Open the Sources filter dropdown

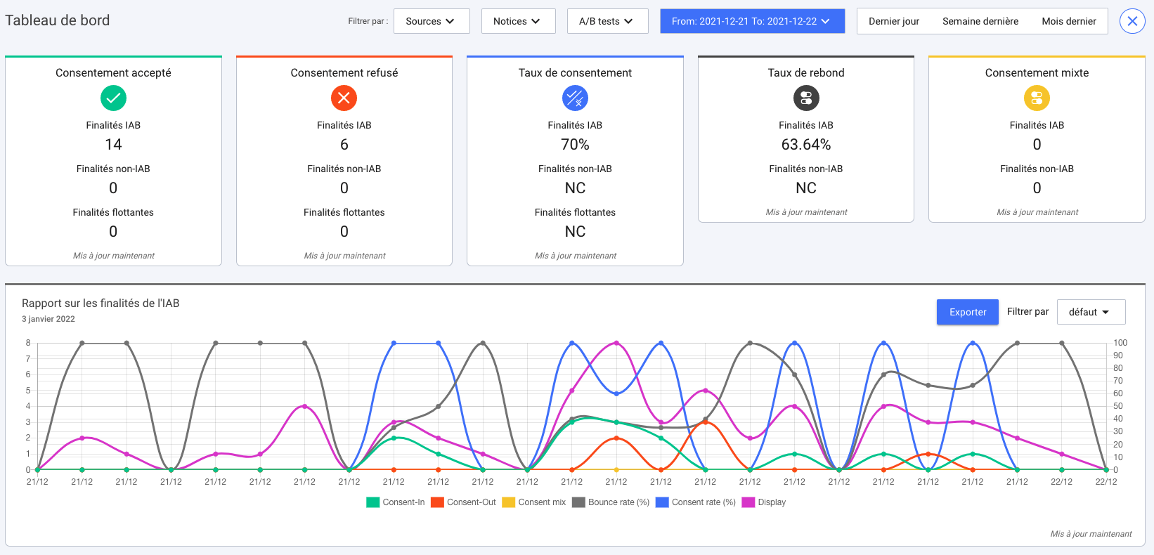(x=429, y=21)
